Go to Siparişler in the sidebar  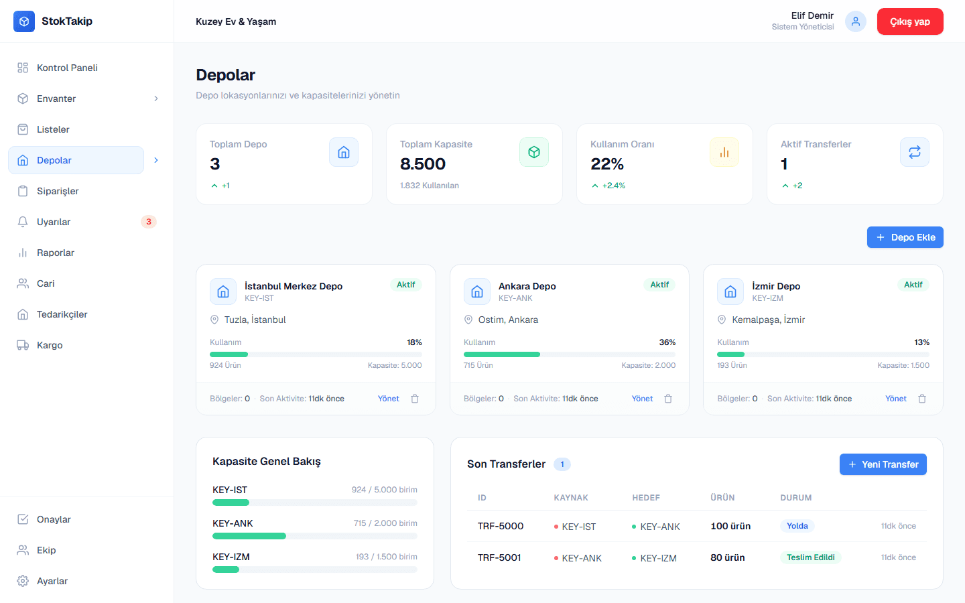[x=87, y=191]
